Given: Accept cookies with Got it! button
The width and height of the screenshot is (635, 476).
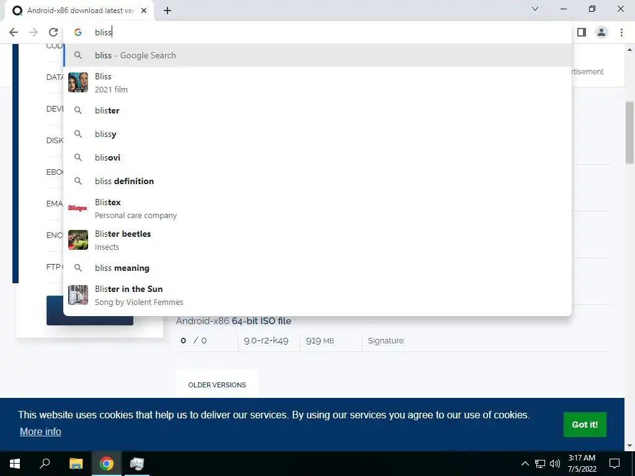Looking at the screenshot, I should [x=585, y=425].
